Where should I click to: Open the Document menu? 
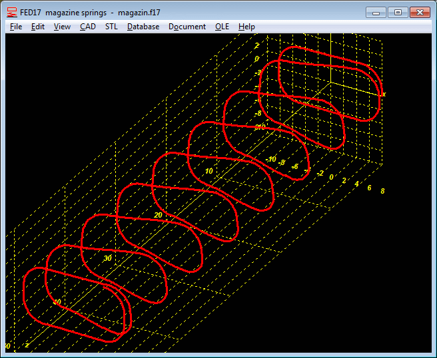(187, 27)
